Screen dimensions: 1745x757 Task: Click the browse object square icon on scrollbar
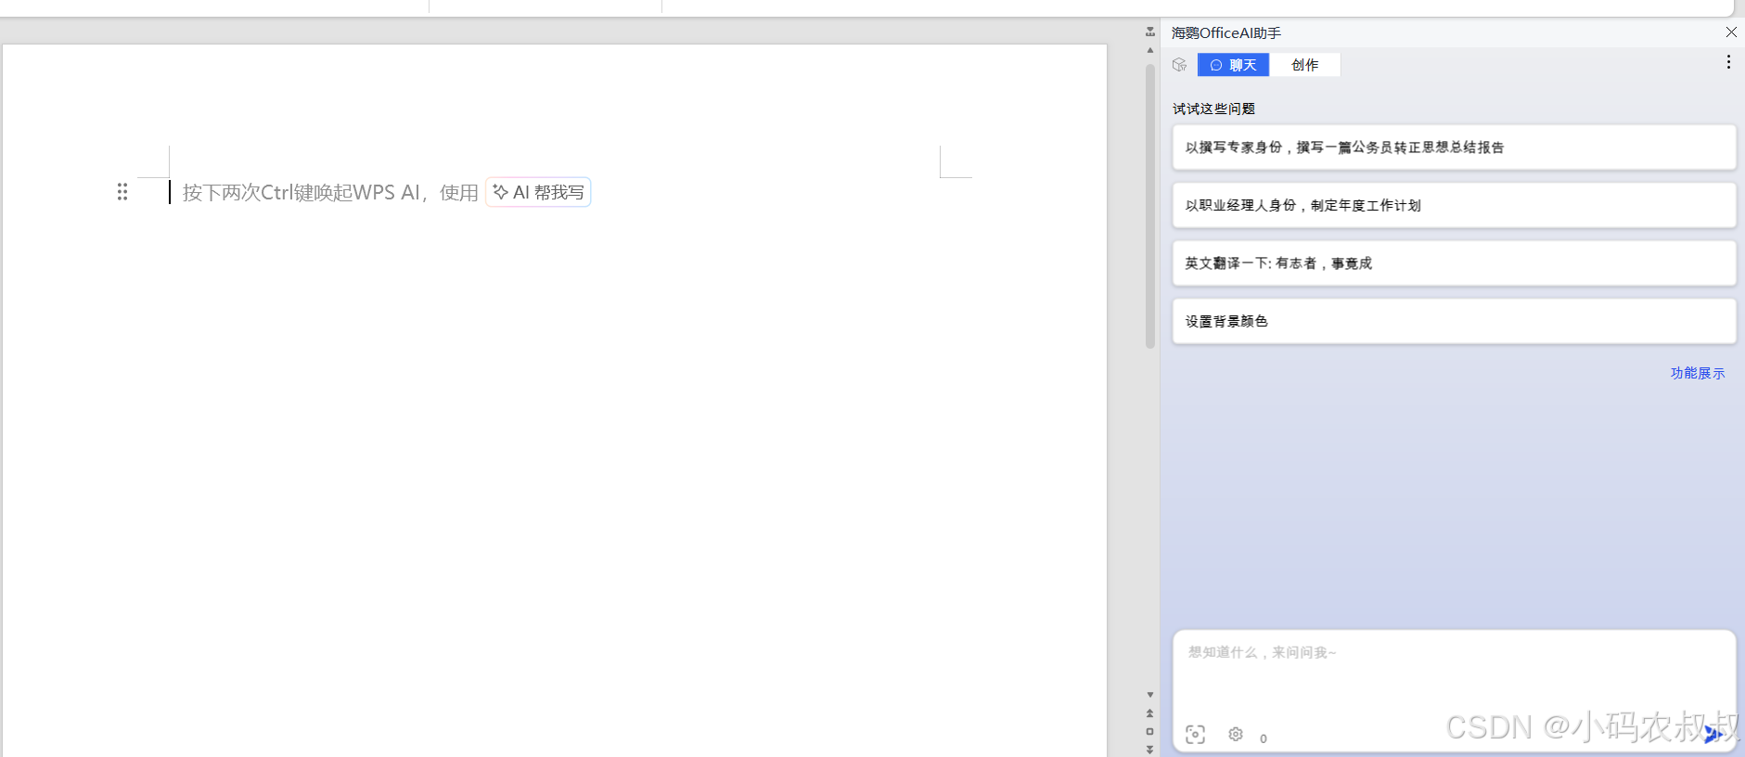pyautogui.click(x=1150, y=731)
